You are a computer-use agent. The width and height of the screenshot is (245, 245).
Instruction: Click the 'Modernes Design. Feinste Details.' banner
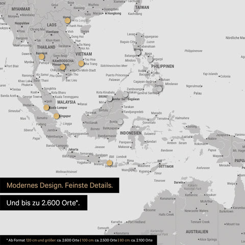(60, 185)
